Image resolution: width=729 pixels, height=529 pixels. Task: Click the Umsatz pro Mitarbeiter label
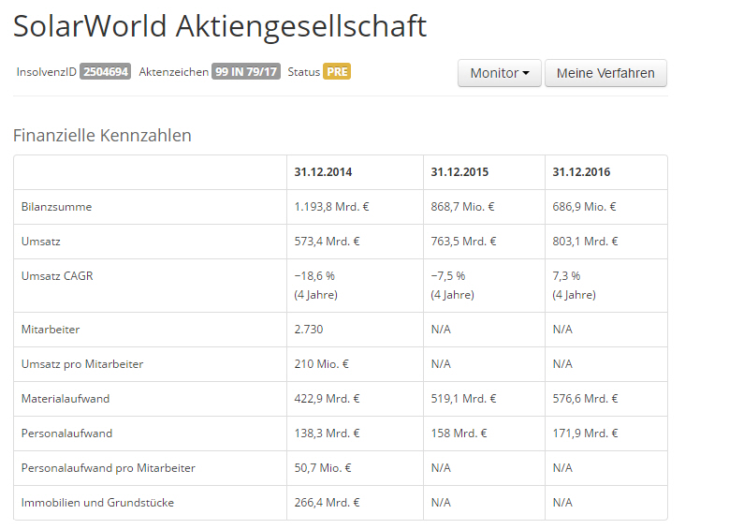[82, 364]
